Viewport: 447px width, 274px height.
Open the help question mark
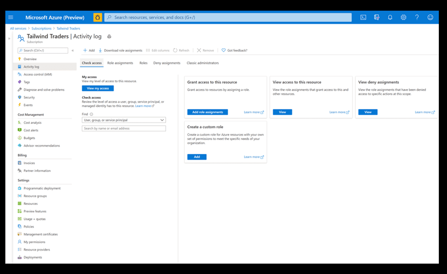tap(417, 17)
